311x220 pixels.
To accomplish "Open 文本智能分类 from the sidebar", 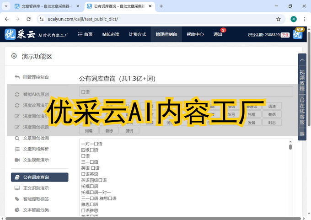I will click(36, 210).
